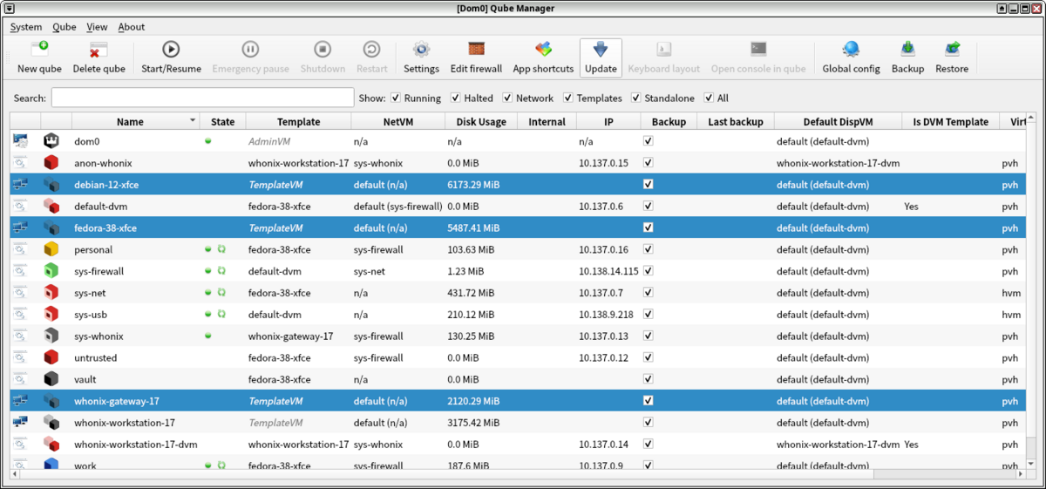Toggle the All filter checkbox
The image size is (1046, 489).
point(709,98)
